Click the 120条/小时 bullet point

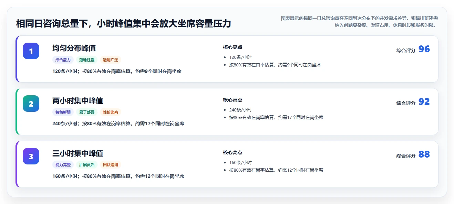[x=240, y=57]
